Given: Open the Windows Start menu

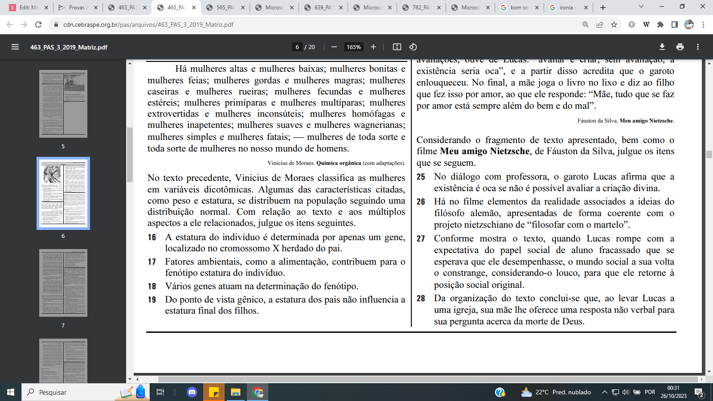Looking at the screenshot, I should (x=11, y=392).
